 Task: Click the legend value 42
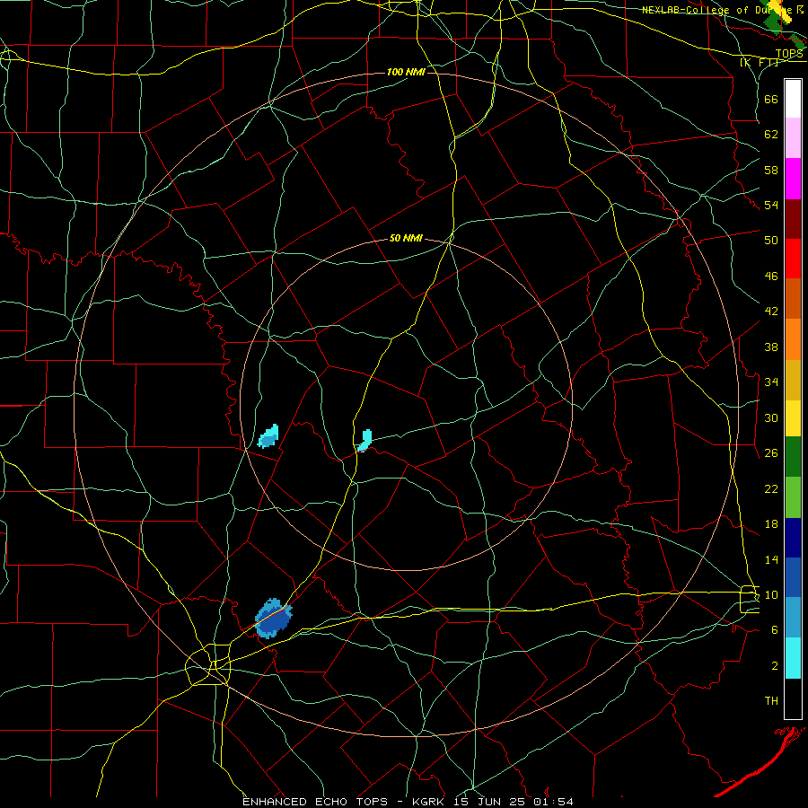tap(771, 312)
